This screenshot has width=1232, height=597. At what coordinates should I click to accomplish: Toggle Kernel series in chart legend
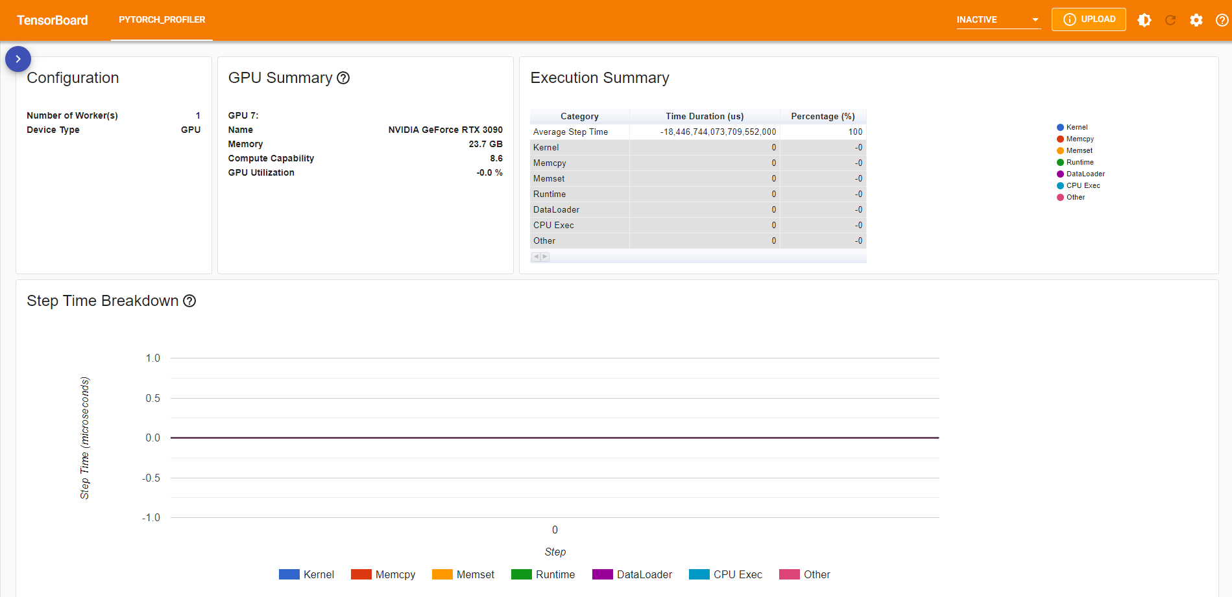307,574
